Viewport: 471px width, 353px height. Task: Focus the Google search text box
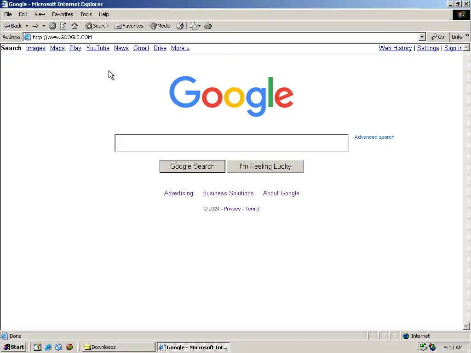tap(232, 142)
